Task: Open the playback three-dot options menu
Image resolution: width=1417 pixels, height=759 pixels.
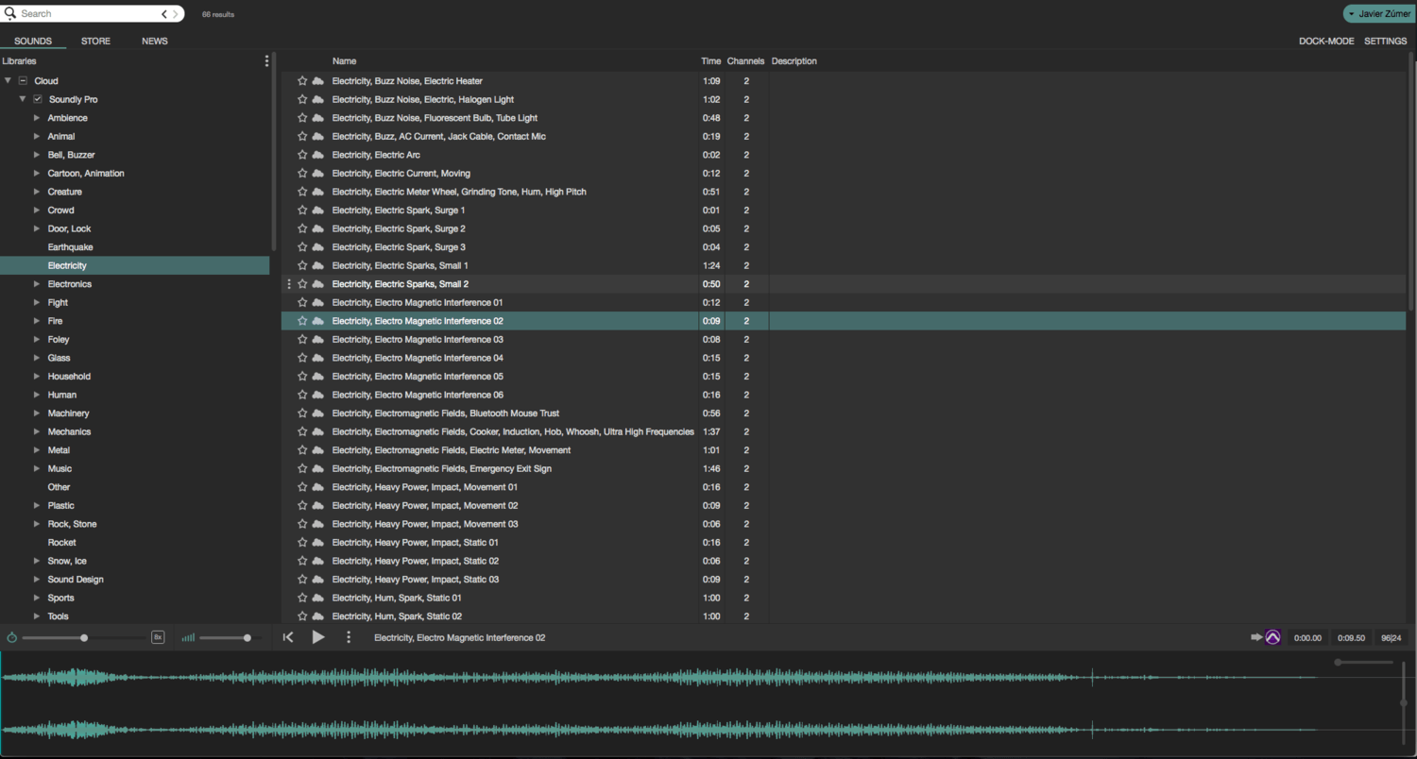Action: (348, 637)
